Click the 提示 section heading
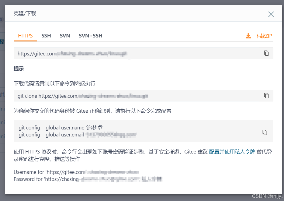The width and height of the screenshot is (284, 201). pyautogui.click(x=19, y=69)
